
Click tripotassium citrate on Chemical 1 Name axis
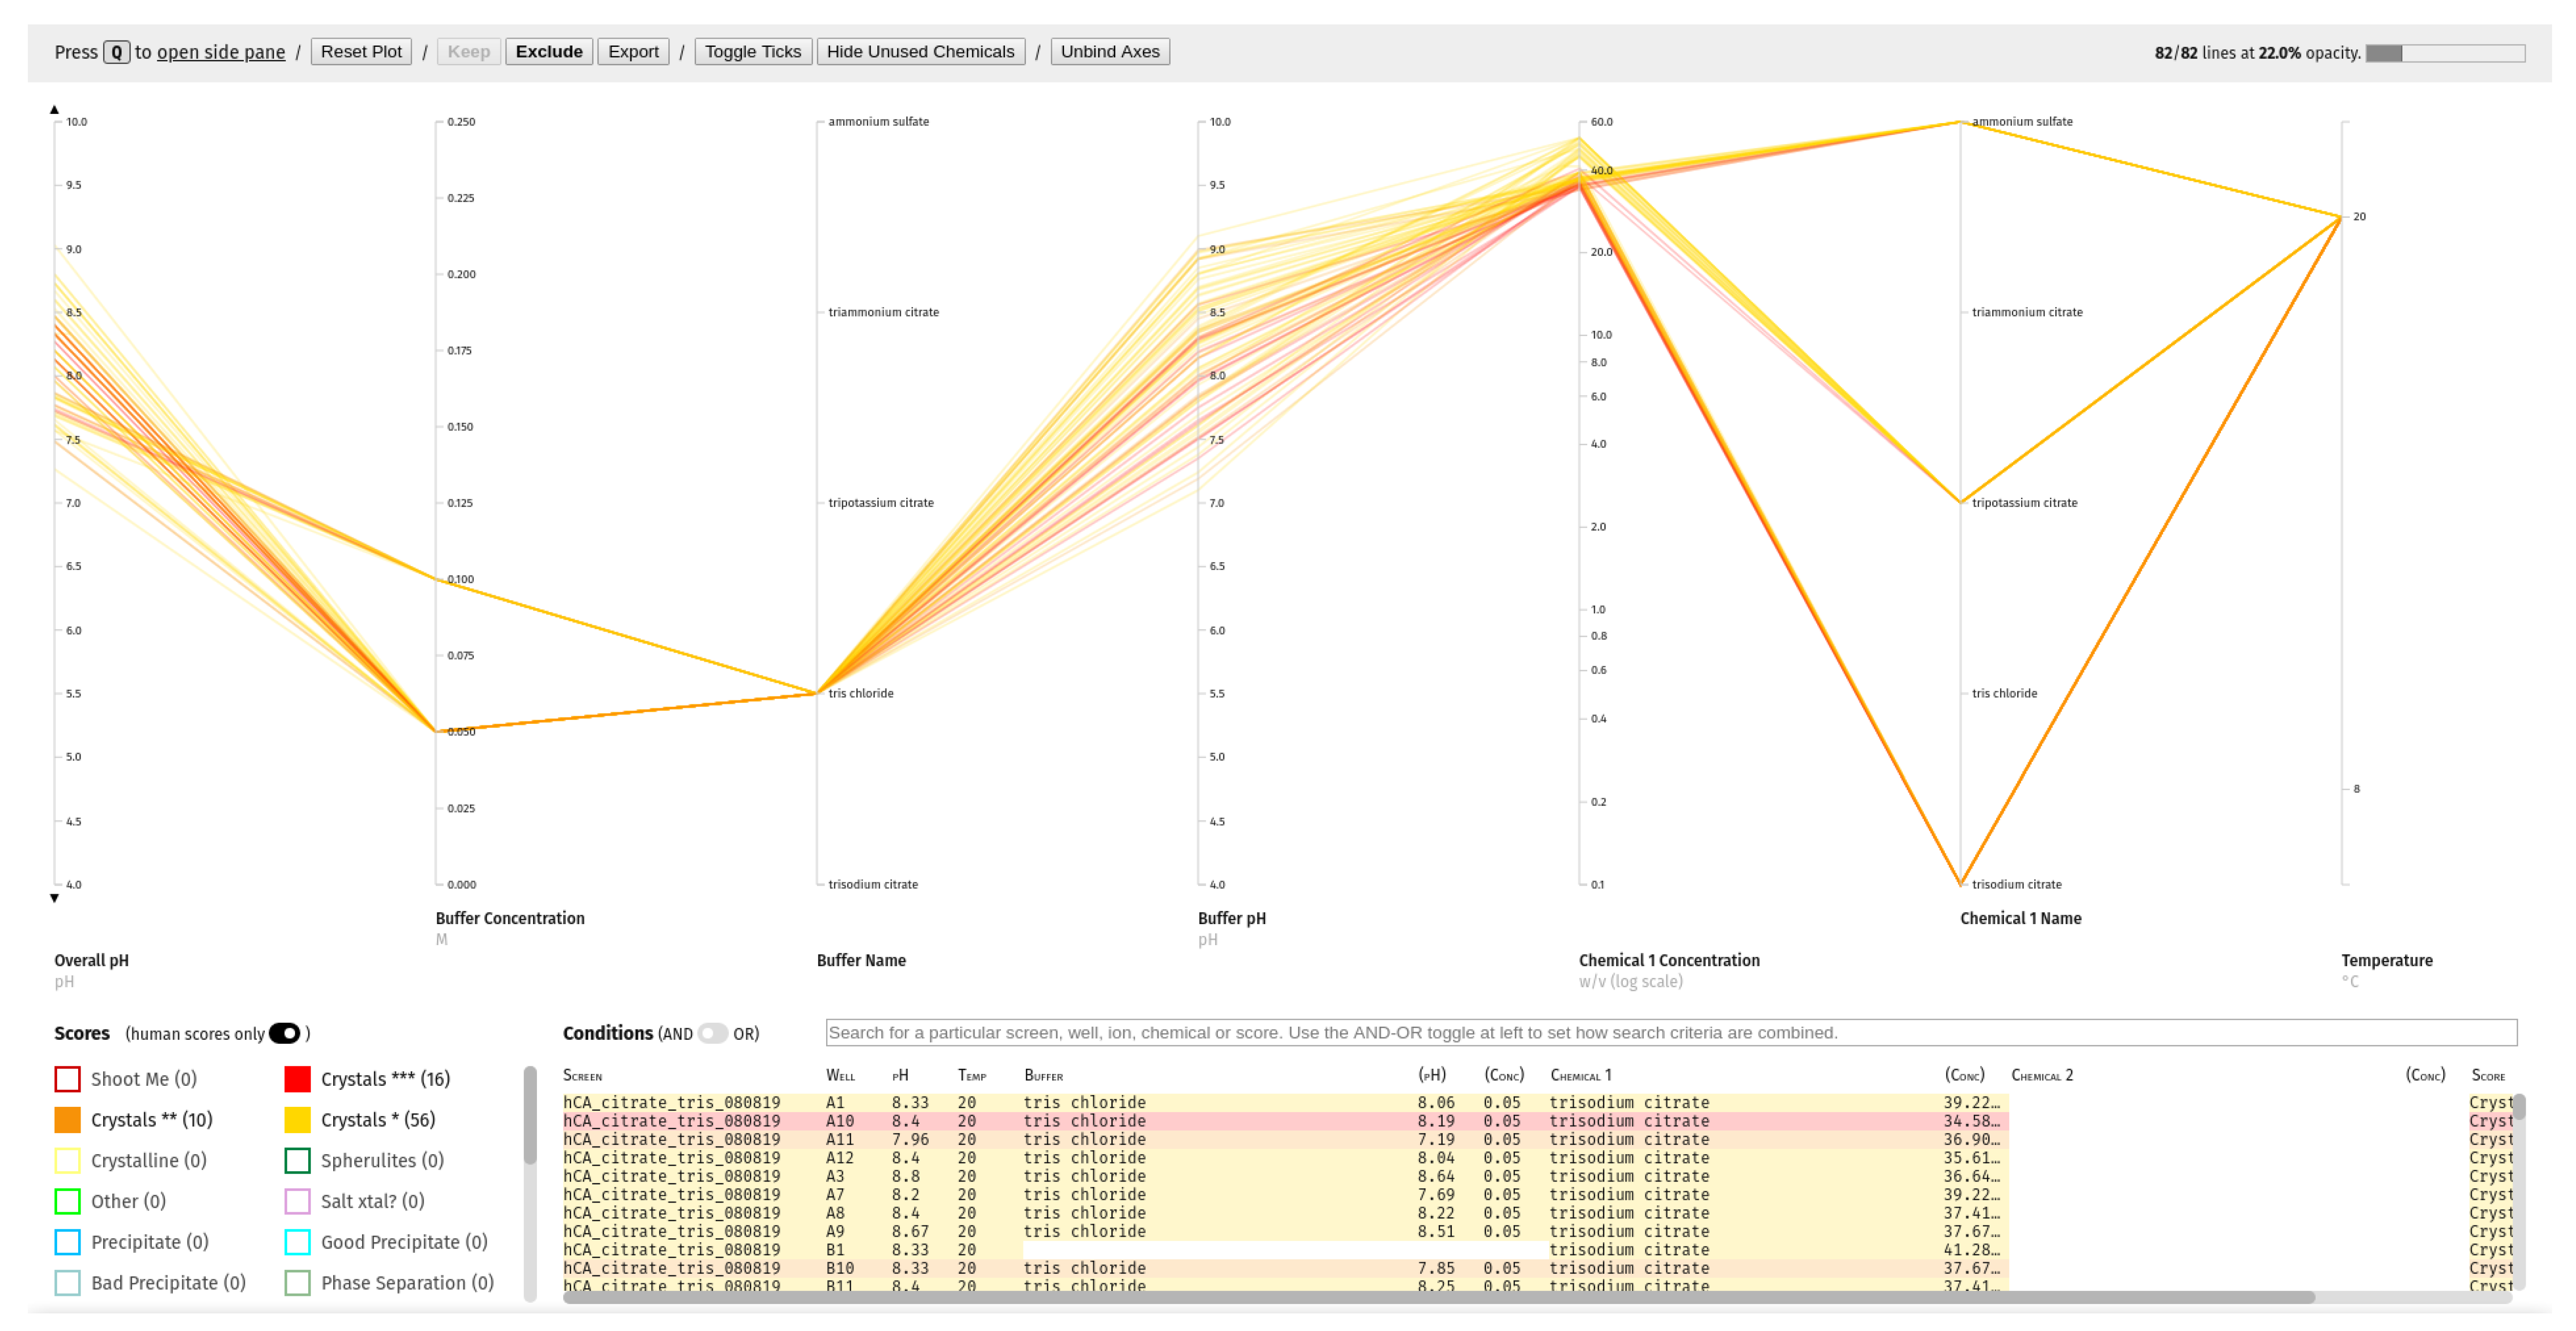(2024, 503)
